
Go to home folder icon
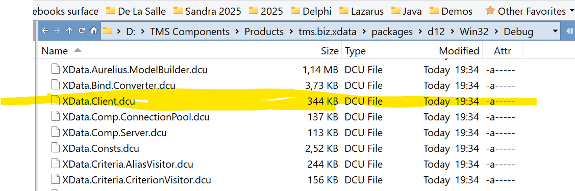[94, 31]
